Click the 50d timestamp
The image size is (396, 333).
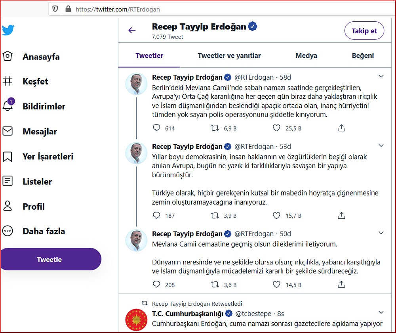coord(286,233)
